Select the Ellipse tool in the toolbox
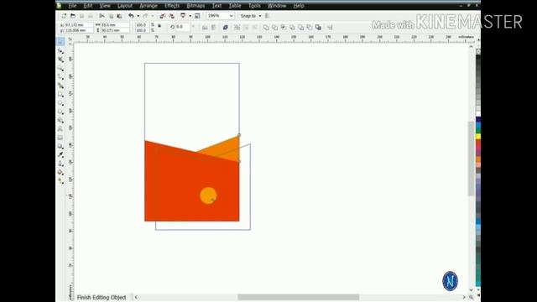This screenshot has width=537, height=302. [60, 103]
